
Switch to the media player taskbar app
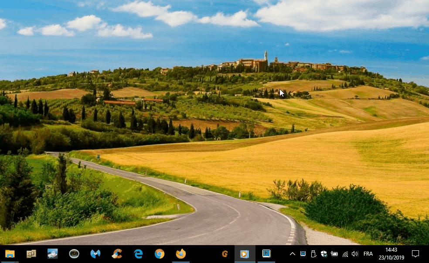click(245, 254)
